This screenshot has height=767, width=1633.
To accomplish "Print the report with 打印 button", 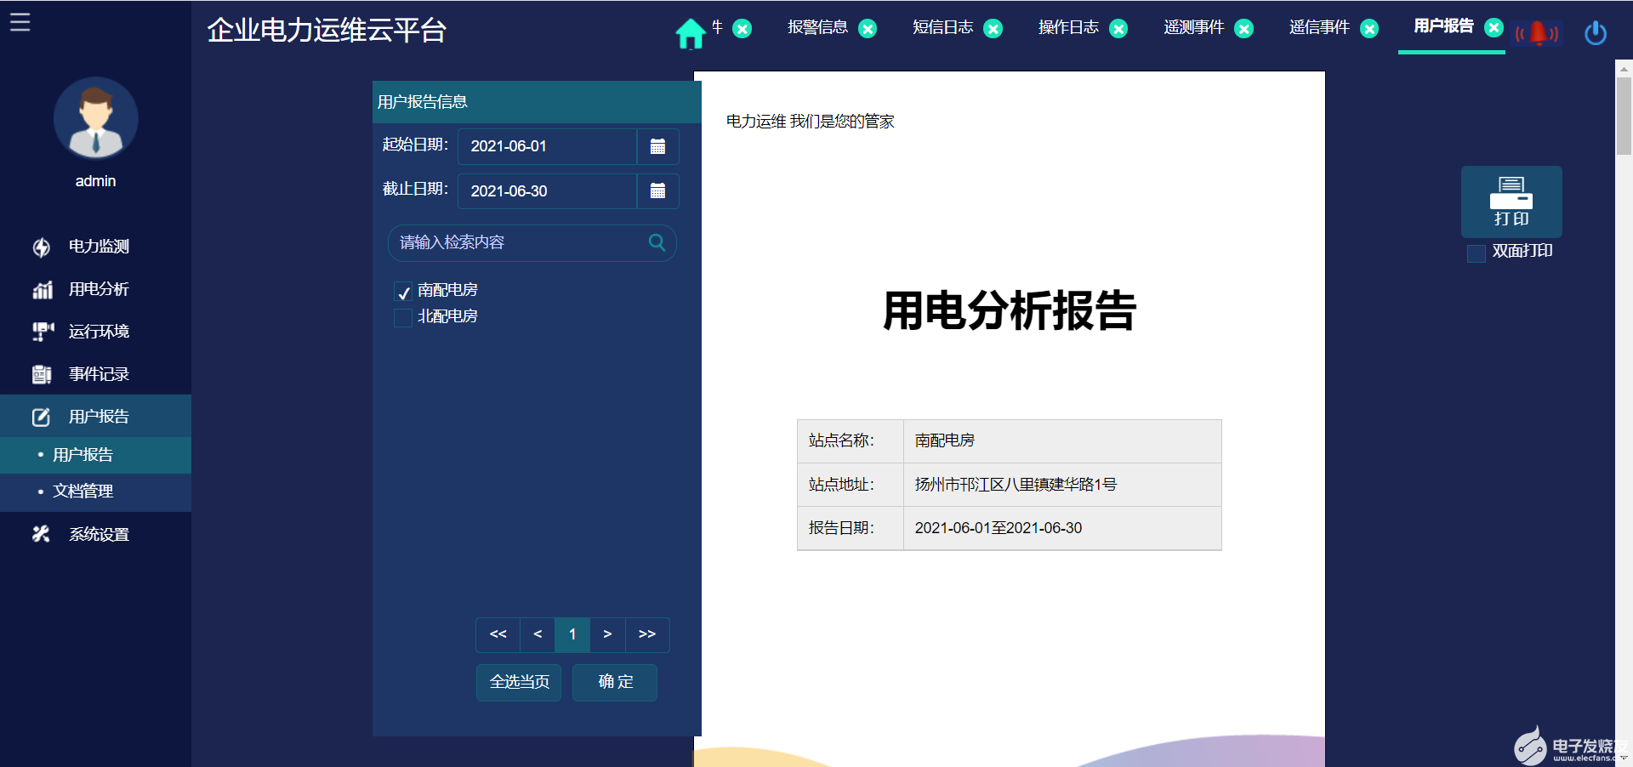I will (1511, 202).
